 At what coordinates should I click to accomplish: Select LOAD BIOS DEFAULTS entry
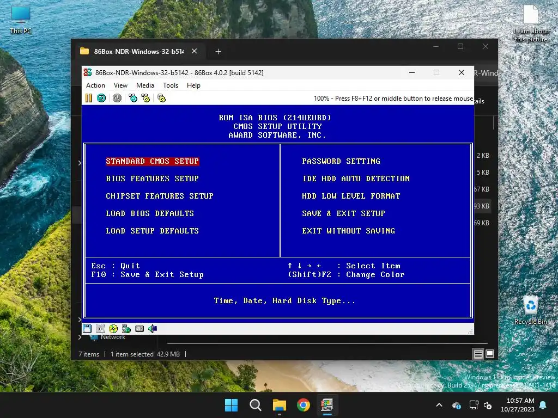(150, 213)
